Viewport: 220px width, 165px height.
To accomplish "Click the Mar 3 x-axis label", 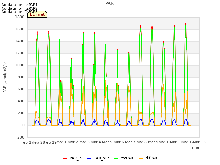I will (x=85, y=142).
